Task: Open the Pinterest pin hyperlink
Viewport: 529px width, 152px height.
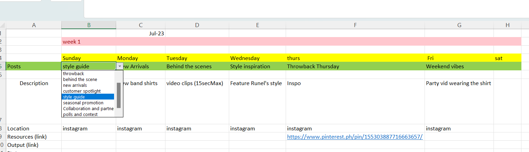Action: click(355, 137)
